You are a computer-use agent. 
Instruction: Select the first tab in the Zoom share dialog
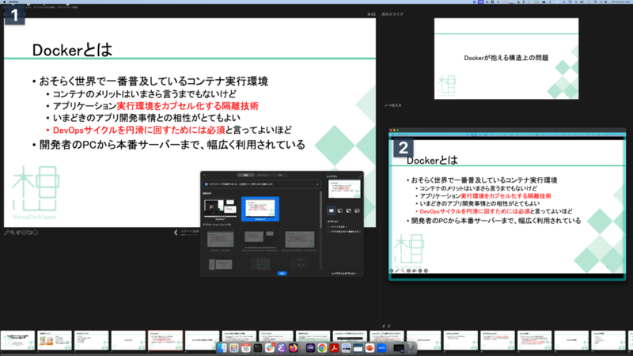point(246,175)
